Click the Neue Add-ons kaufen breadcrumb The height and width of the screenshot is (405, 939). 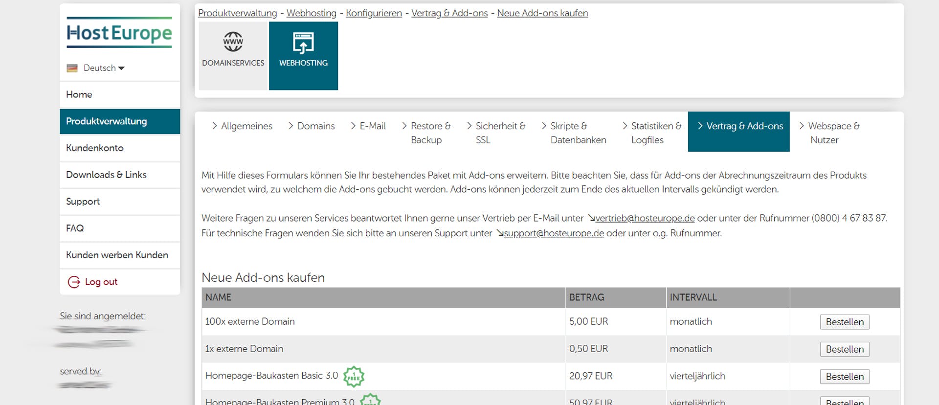(x=542, y=13)
